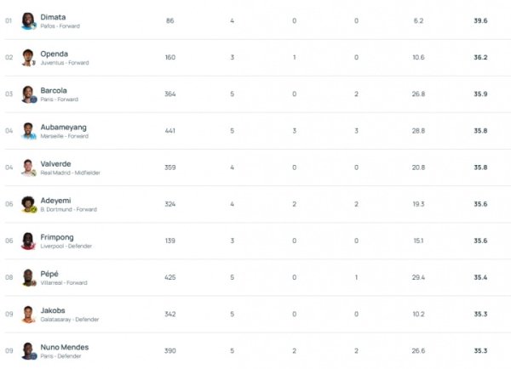Image resolution: width=511 pixels, height=369 pixels.
Task: Click Dimata's top speed value 39.6
Action: point(480,20)
